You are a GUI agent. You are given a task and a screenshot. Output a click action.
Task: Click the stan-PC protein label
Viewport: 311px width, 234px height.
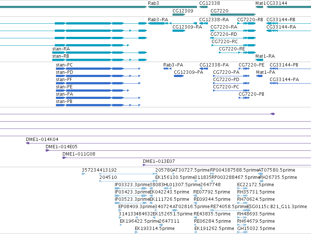pyautogui.click(x=64, y=65)
